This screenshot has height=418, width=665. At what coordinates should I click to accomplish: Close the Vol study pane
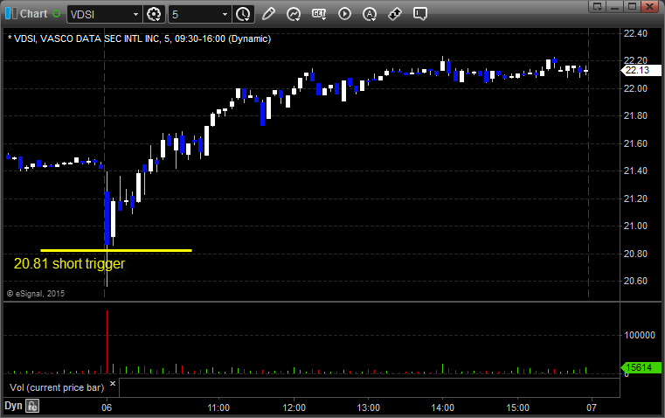point(113,383)
